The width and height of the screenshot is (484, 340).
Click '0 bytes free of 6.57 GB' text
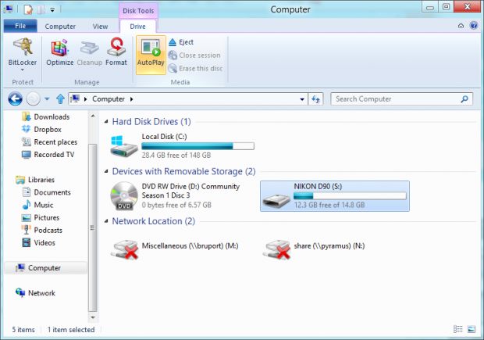[x=176, y=206]
